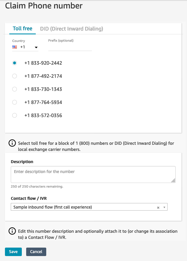Choose the +1 833-730-1343 radio option

15,89
